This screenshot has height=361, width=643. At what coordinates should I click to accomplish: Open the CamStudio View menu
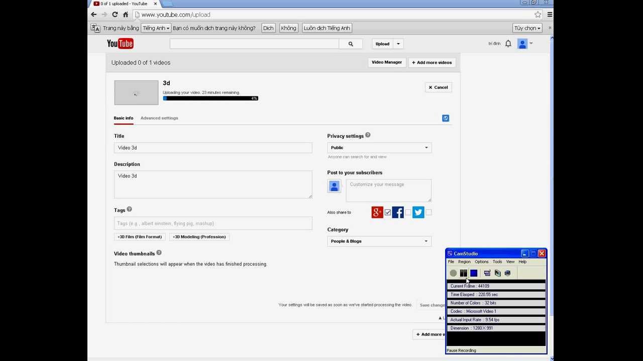click(510, 262)
